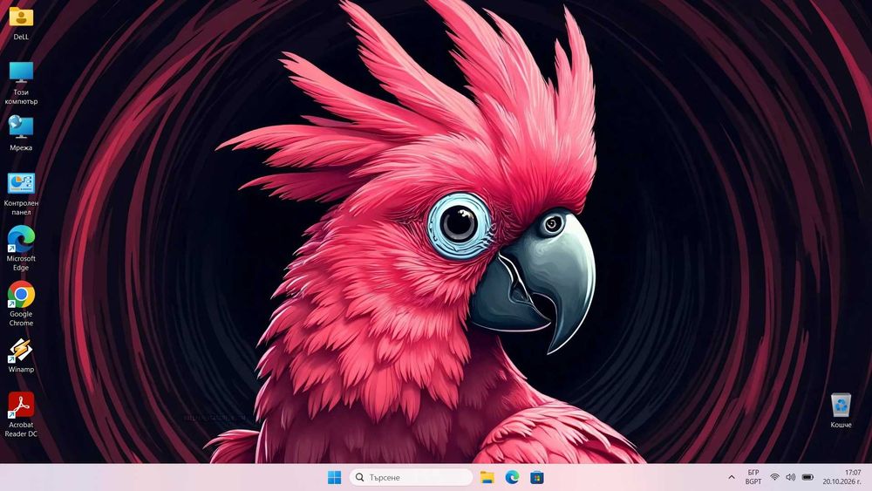Select the Кошче recycle bin icon
This screenshot has height=491, width=872.
(x=841, y=411)
